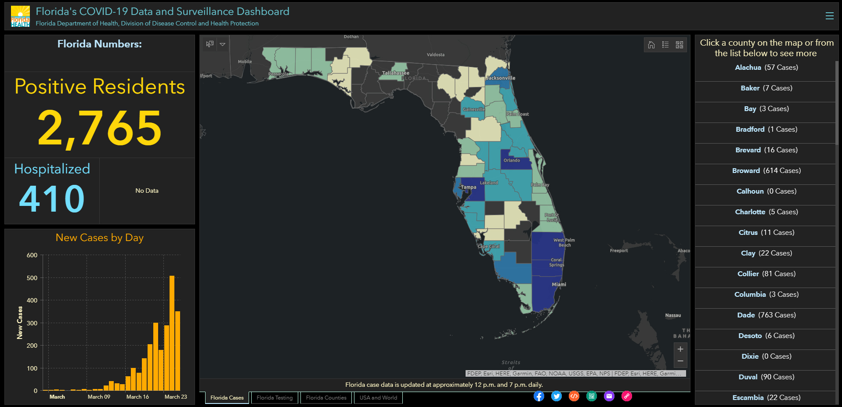Select Broward county in the list

click(x=766, y=171)
